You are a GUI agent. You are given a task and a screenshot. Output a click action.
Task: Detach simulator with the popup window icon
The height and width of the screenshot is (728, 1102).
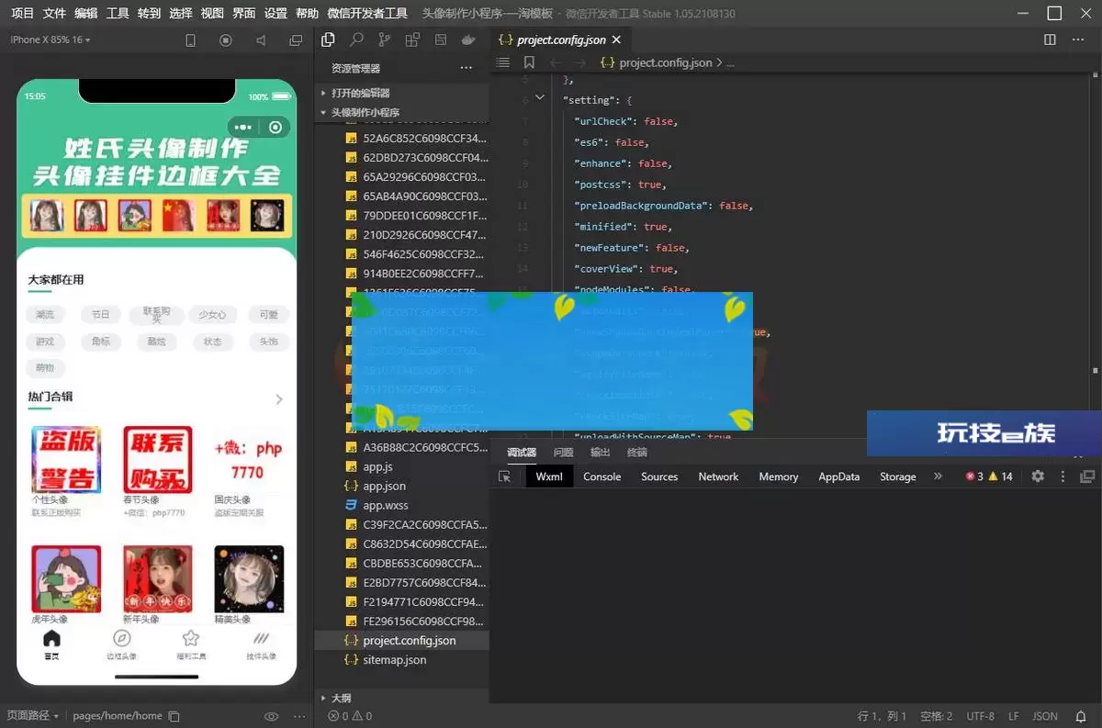(296, 40)
